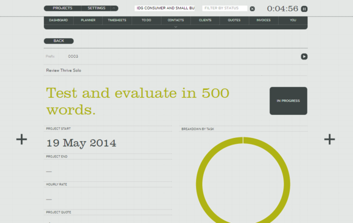Toggle the In Progress status box

[x=288, y=101]
